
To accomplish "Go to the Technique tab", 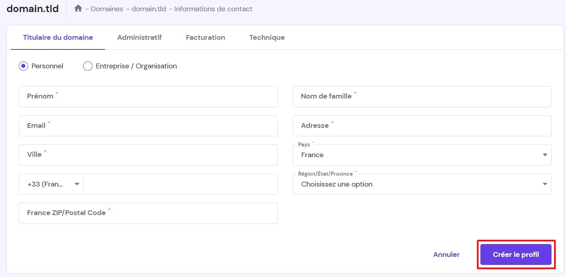I will 267,37.
